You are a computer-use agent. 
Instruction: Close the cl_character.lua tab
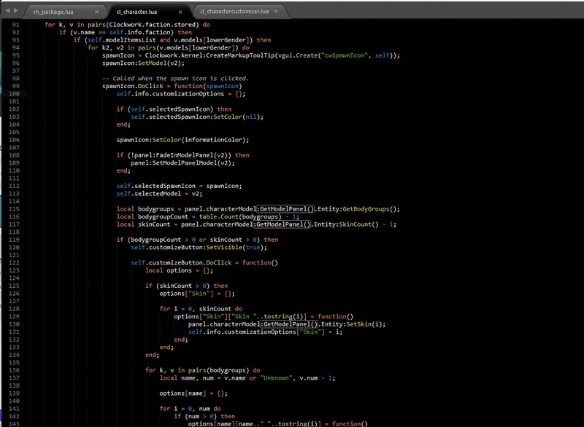(180, 12)
